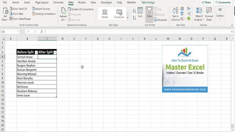Collapse the ribbon with the chevron
The image size is (235, 132).
point(232,25)
